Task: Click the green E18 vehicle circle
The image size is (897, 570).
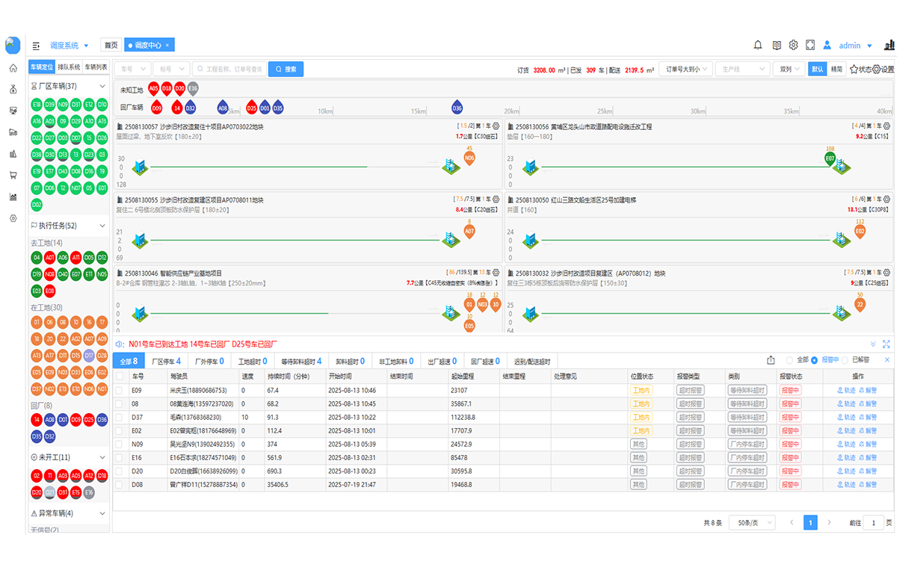Action: 37,104
